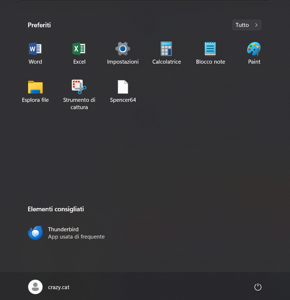290x300 pixels.
Task: Click the power button icon
Action: [x=258, y=287]
